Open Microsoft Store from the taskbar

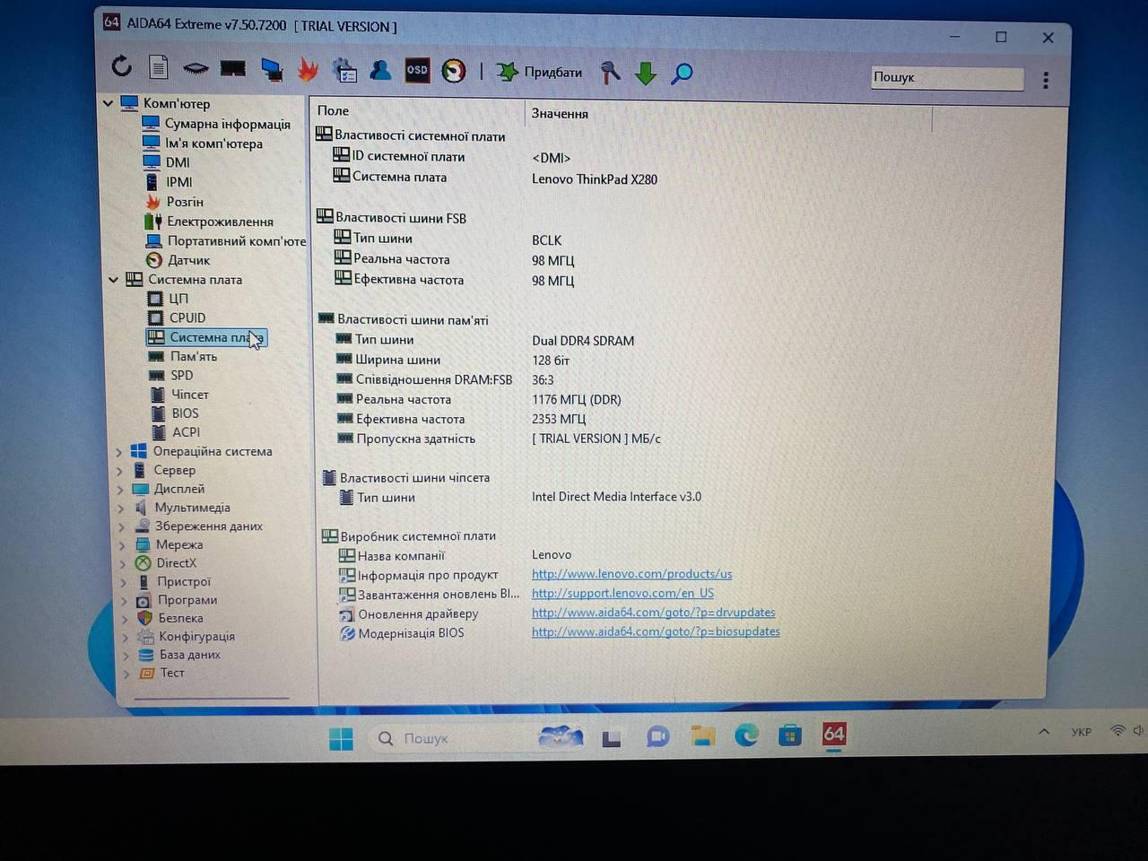[790, 736]
